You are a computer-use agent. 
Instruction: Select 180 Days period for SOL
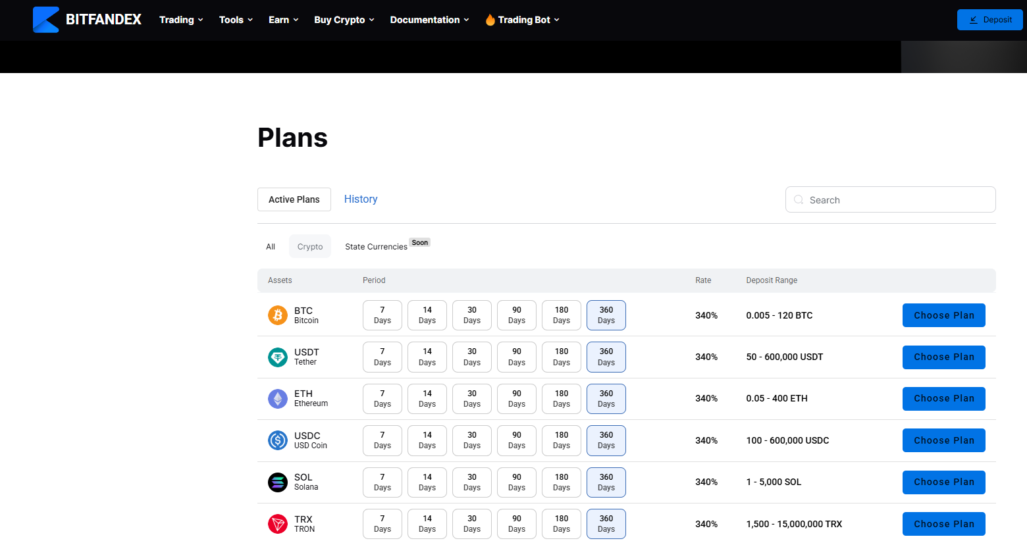[x=562, y=482]
